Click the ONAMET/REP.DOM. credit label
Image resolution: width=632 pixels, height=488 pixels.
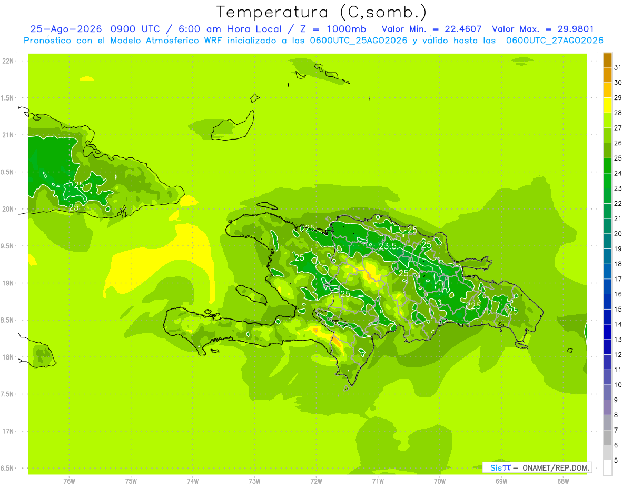[555, 467]
